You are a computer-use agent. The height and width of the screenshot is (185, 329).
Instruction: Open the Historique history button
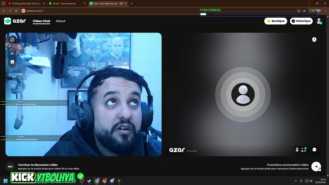point(301,21)
